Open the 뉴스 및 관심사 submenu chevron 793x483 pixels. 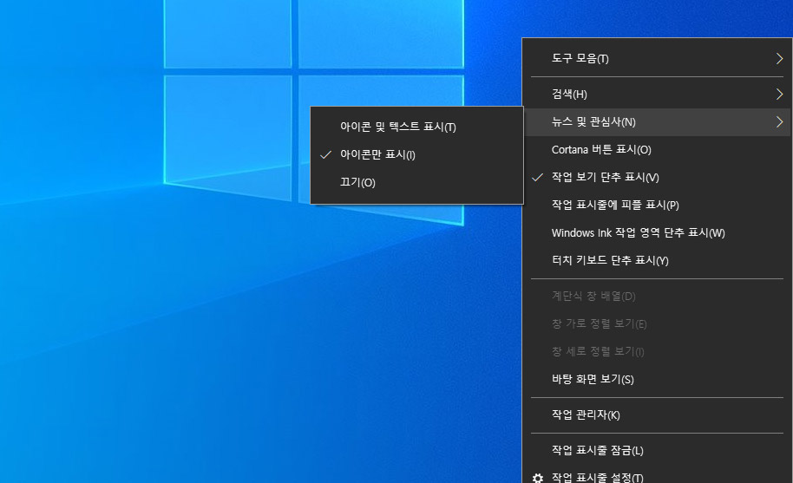point(779,122)
